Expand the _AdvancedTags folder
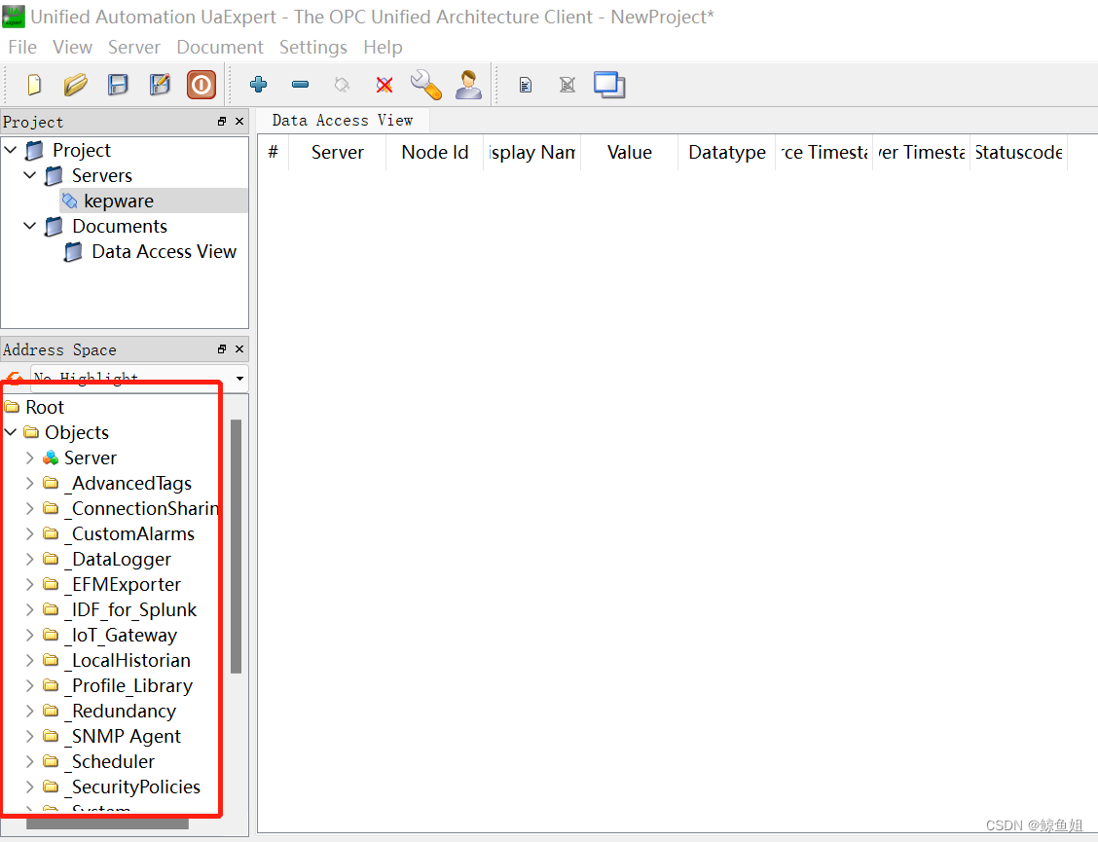1098x842 pixels. [30, 483]
